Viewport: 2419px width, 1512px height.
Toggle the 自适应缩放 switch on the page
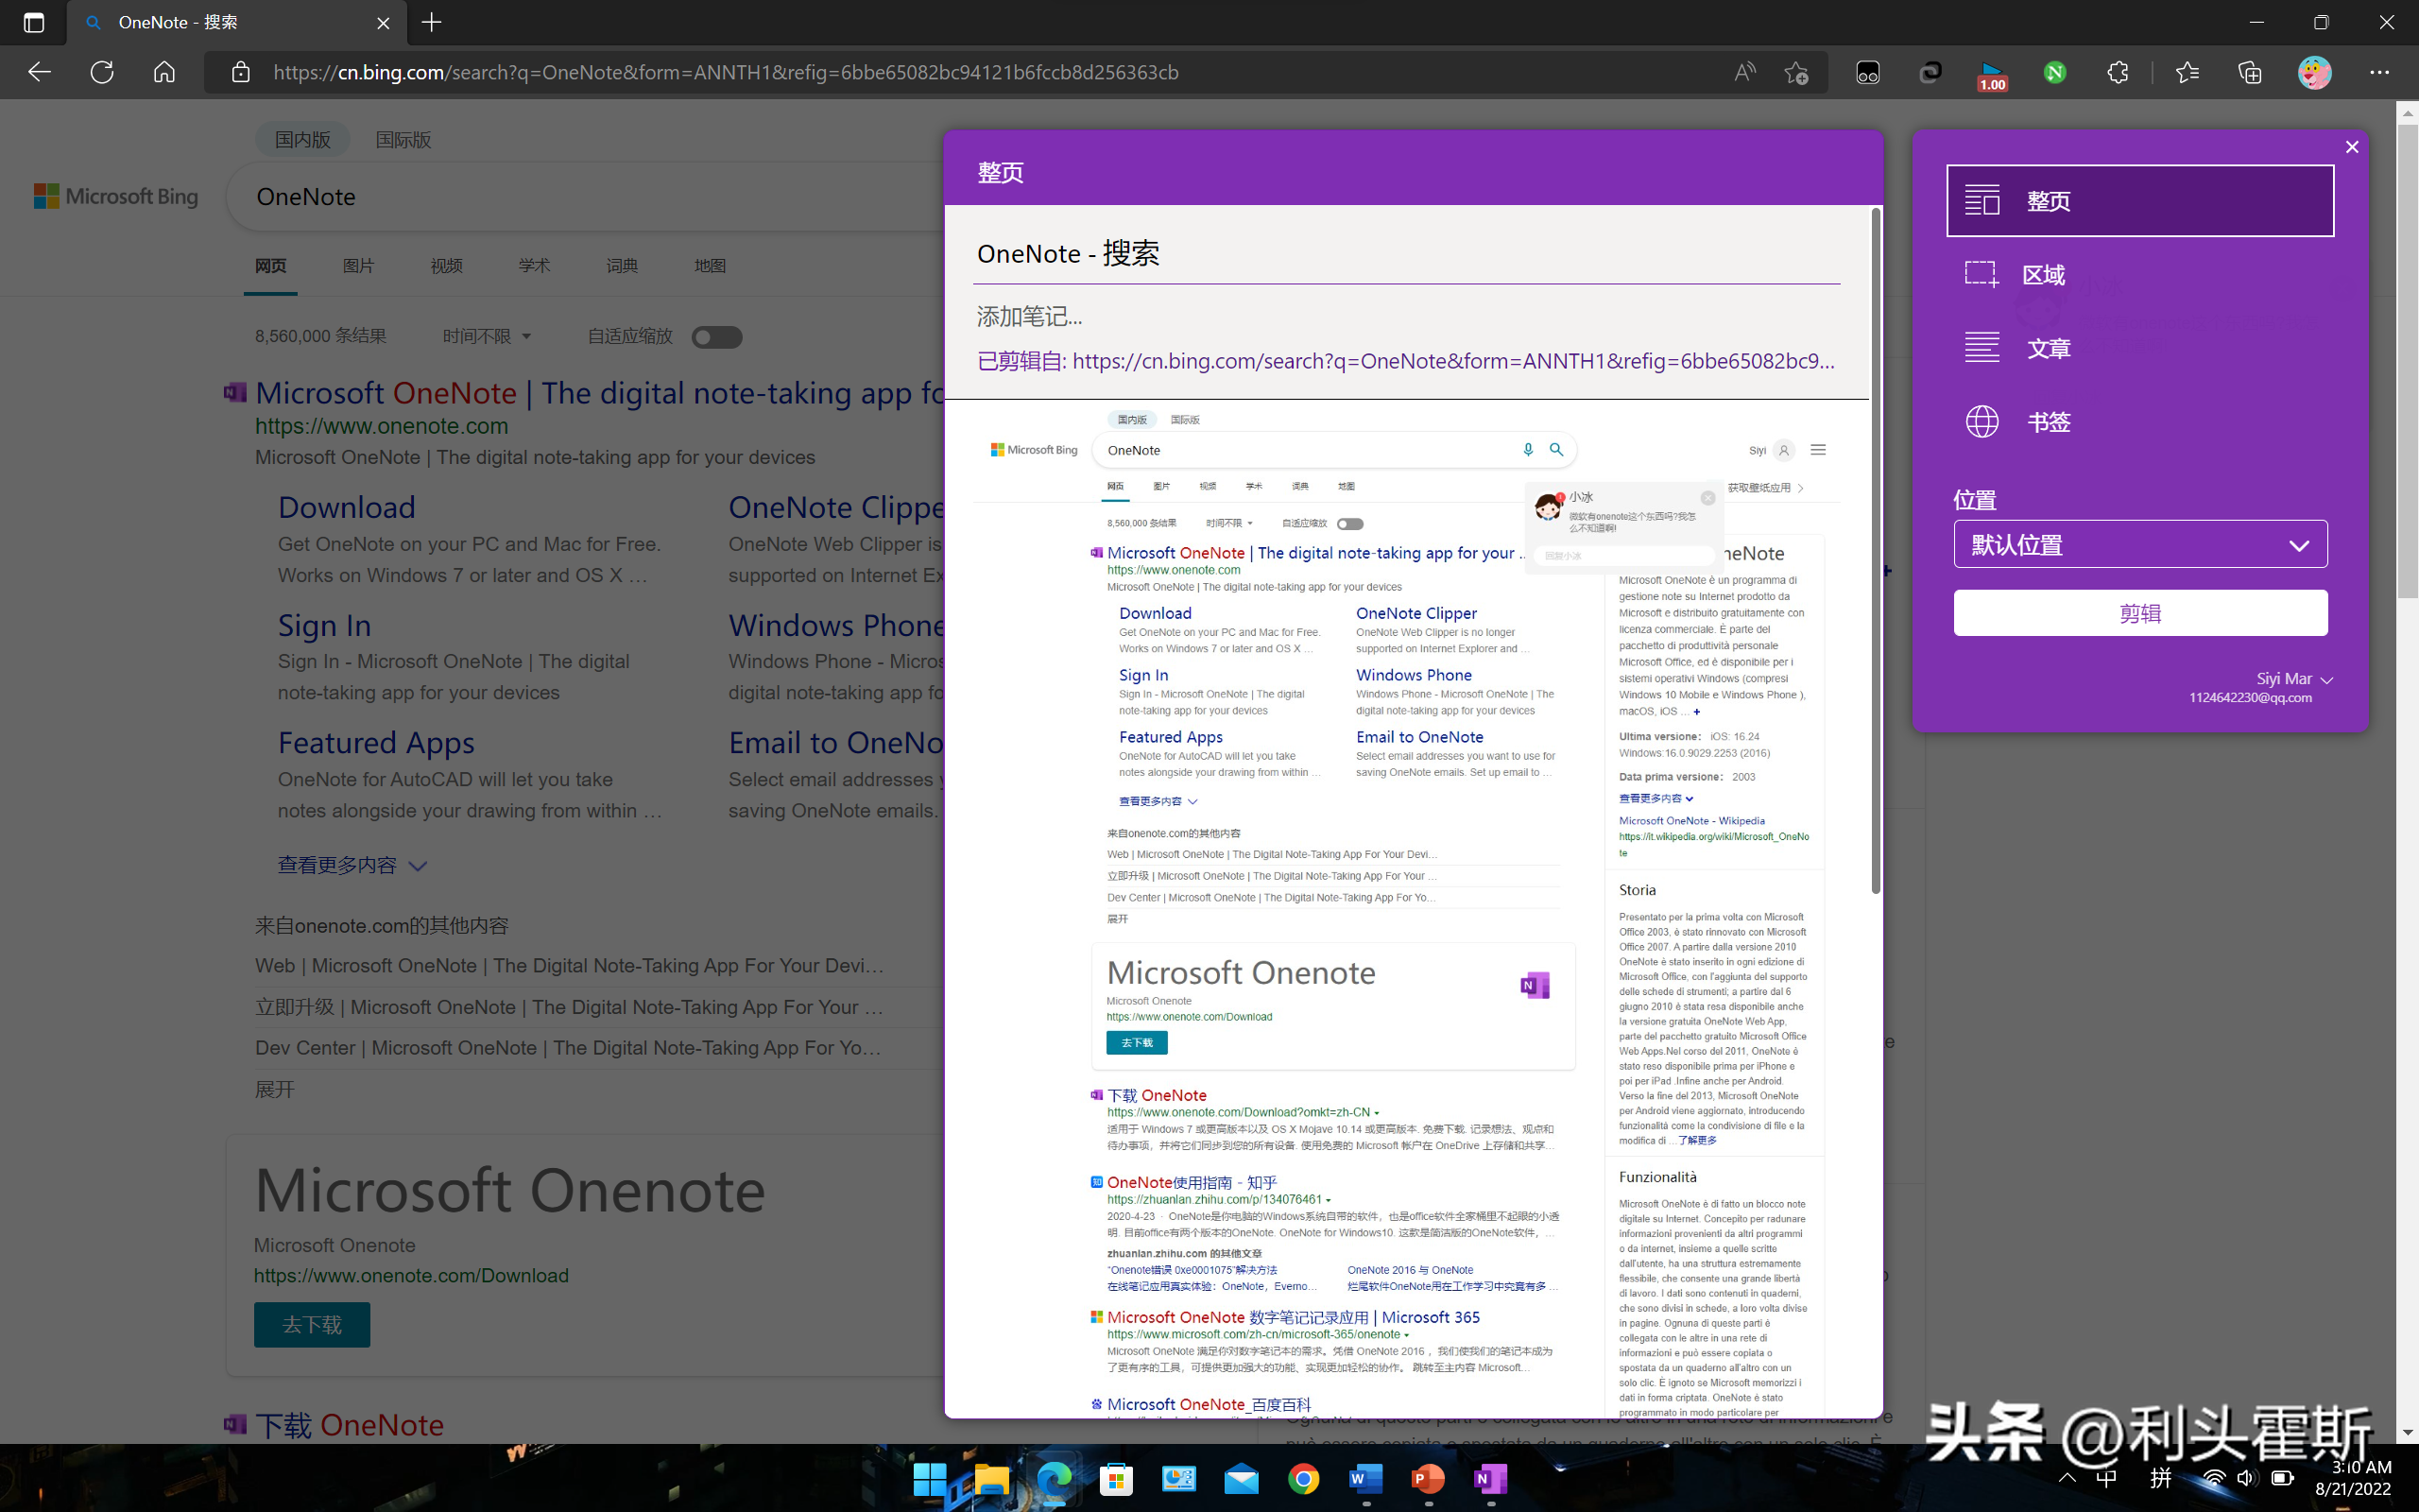tap(716, 337)
